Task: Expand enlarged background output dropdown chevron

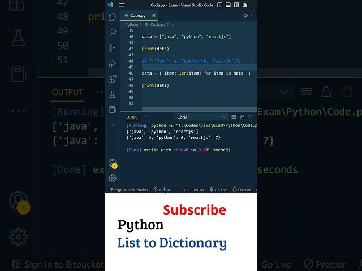Action: pyautogui.click(x=284, y=92)
